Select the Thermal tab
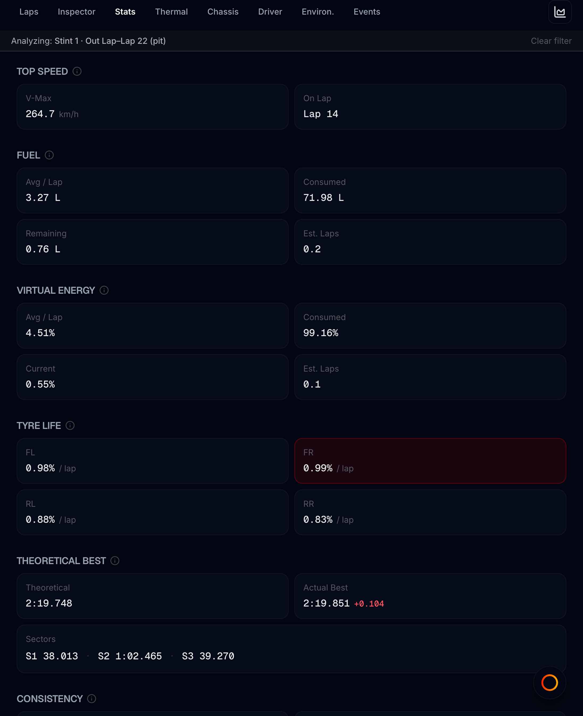 171,12
